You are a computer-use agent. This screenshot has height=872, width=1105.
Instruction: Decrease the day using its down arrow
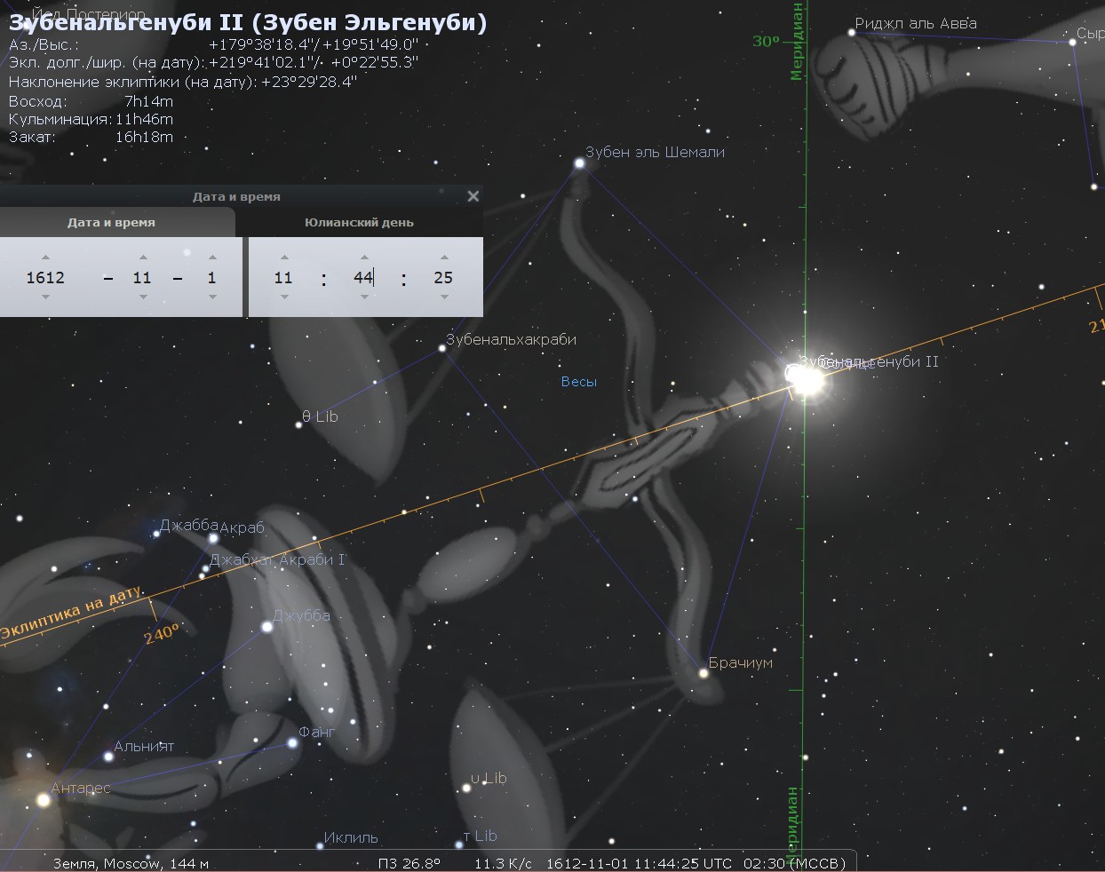click(211, 297)
